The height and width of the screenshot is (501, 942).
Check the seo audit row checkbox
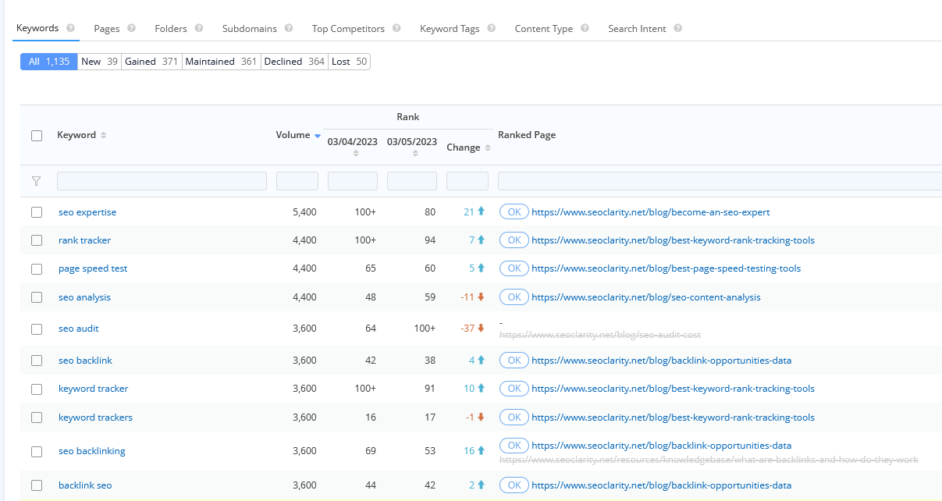point(37,329)
